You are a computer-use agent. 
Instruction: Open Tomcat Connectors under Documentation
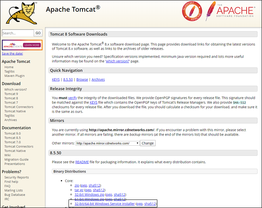(19, 146)
